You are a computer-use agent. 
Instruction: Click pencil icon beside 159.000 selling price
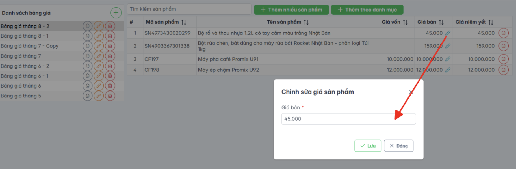(x=448, y=46)
